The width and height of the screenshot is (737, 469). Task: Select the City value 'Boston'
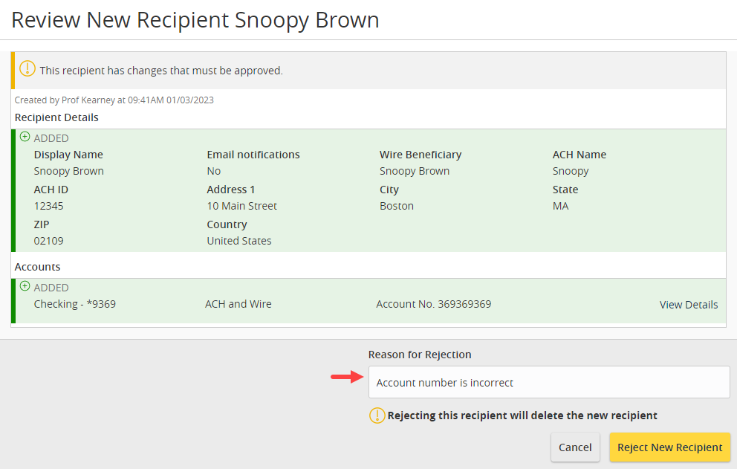point(397,206)
